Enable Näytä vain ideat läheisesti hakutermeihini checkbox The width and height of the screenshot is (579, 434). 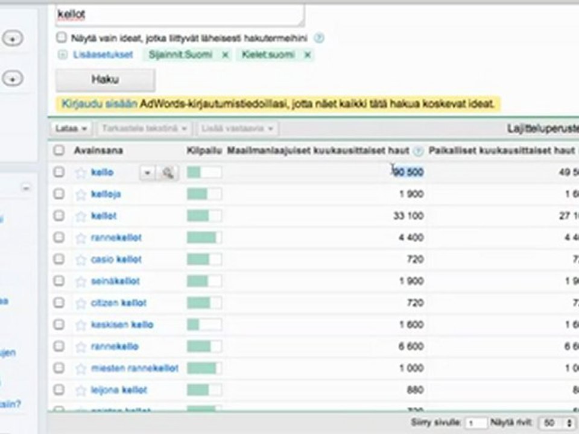tap(62, 37)
